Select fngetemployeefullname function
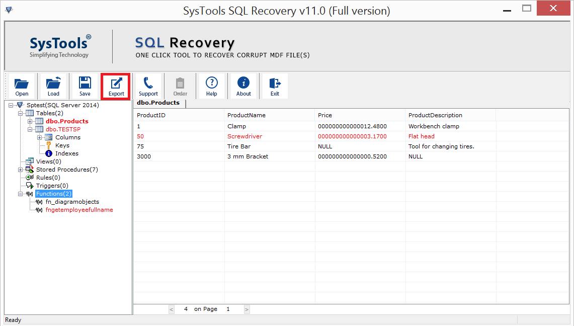 click(x=79, y=210)
